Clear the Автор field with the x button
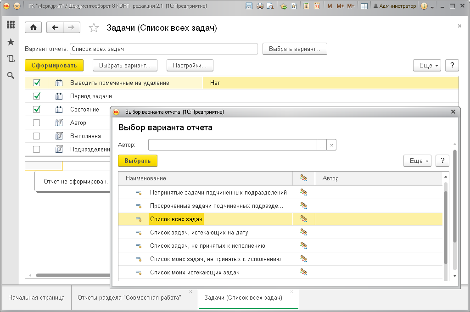 click(331, 145)
